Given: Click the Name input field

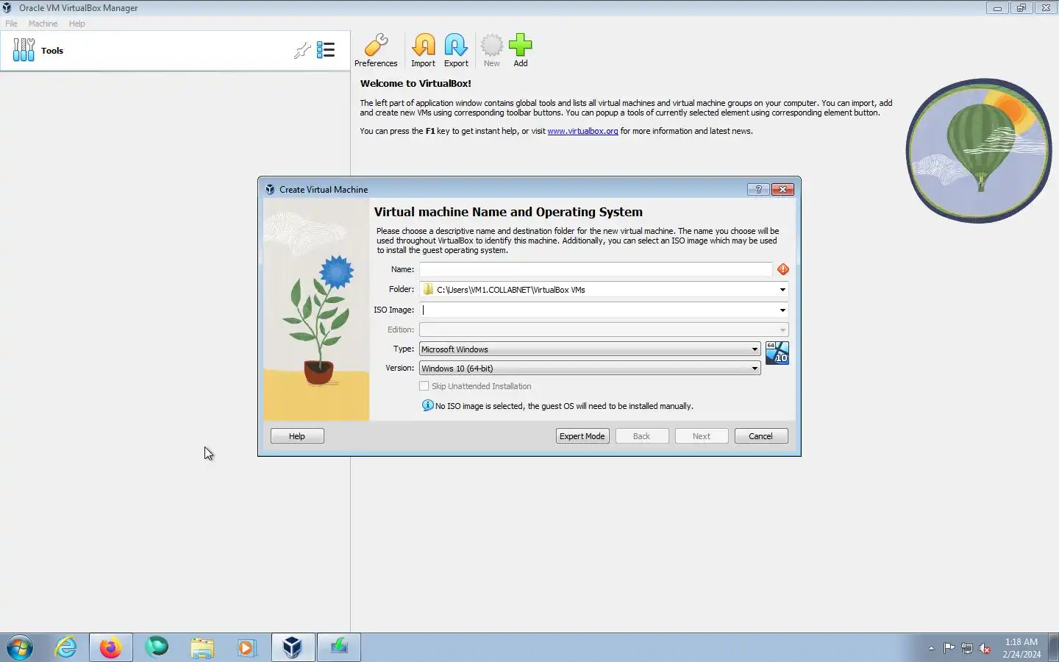Looking at the screenshot, I should 596,269.
